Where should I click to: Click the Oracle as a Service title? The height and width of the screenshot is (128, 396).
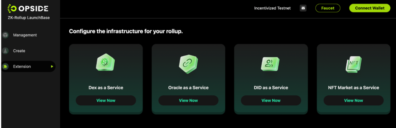tap(188, 88)
